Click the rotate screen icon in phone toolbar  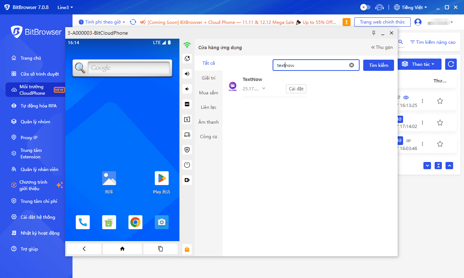pyautogui.click(x=187, y=58)
